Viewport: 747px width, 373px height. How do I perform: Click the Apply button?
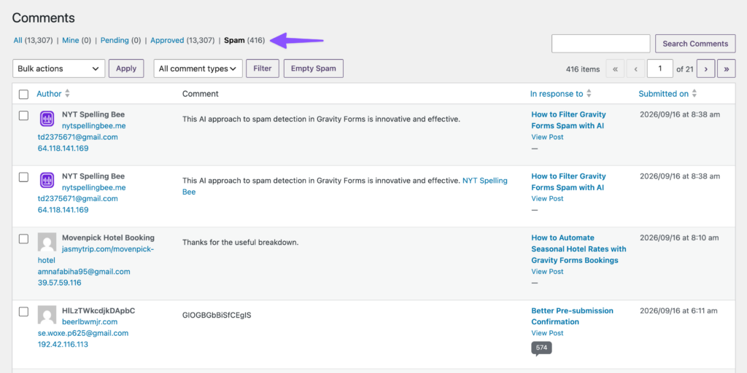tap(126, 68)
